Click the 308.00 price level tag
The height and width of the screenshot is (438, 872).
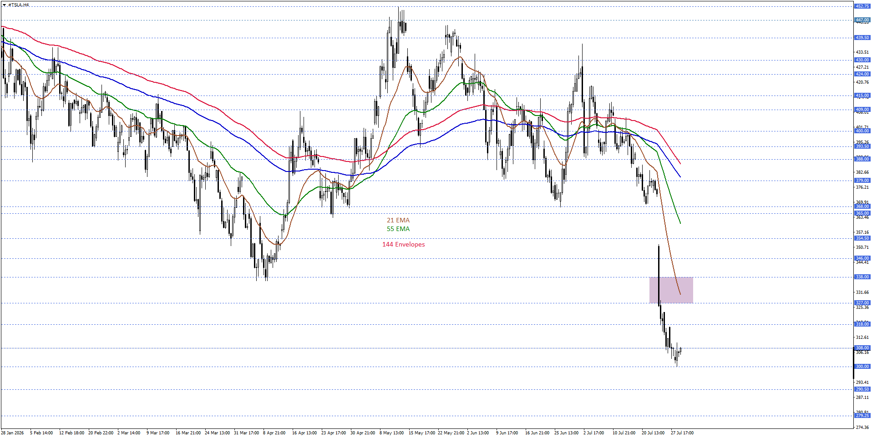[862, 348]
